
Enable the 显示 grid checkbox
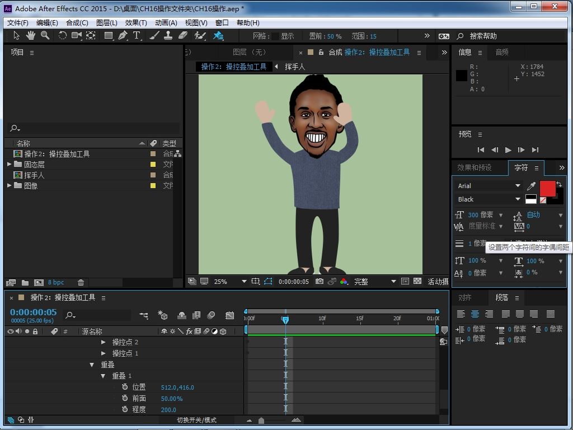coord(275,36)
